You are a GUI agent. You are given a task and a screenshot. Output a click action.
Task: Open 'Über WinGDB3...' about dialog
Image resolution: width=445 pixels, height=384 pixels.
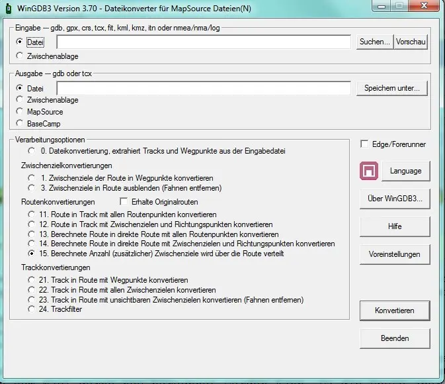tap(395, 199)
